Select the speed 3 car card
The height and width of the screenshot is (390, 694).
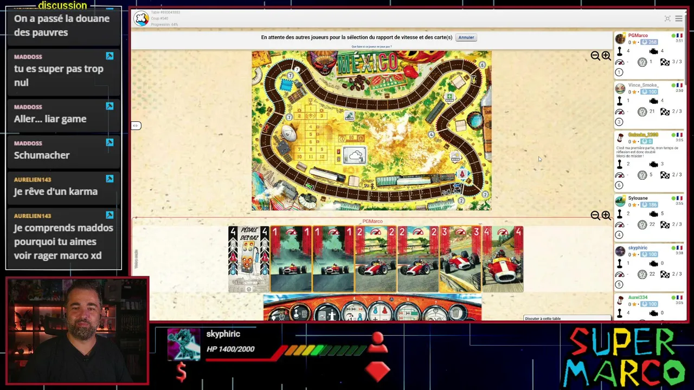click(460, 259)
